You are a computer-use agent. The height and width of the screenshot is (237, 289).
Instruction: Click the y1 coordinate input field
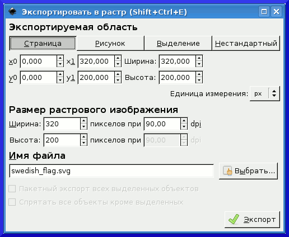pos(96,77)
